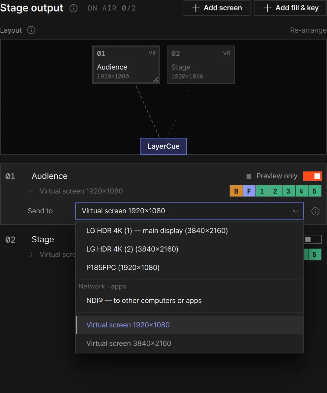Select Virtual screen 3840×2160 option
327x393 pixels.
point(190,344)
